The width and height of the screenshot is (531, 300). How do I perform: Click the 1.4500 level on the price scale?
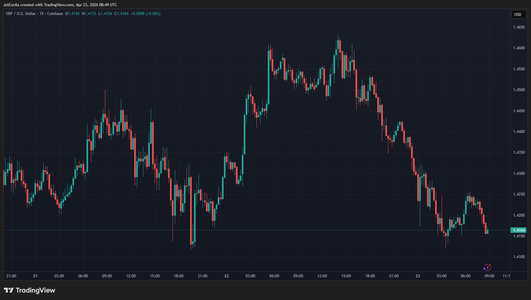coord(519,90)
